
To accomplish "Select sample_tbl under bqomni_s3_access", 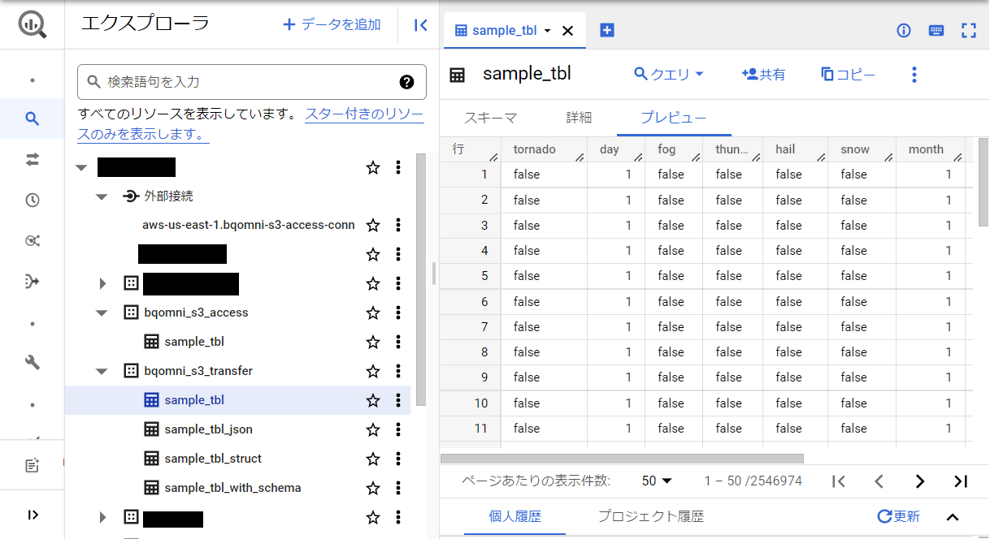I will pos(194,342).
